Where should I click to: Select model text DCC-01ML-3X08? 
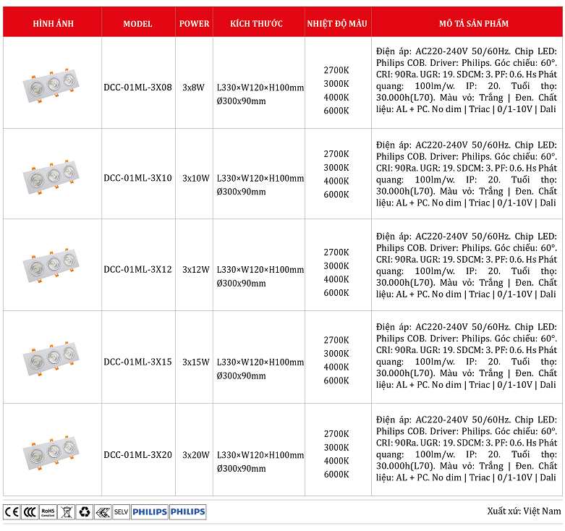tap(137, 88)
